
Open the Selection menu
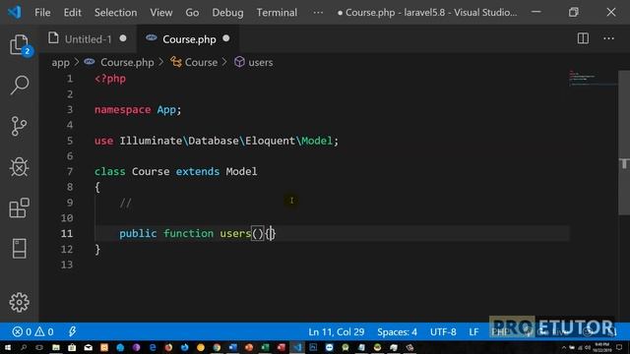click(x=116, y=13)
